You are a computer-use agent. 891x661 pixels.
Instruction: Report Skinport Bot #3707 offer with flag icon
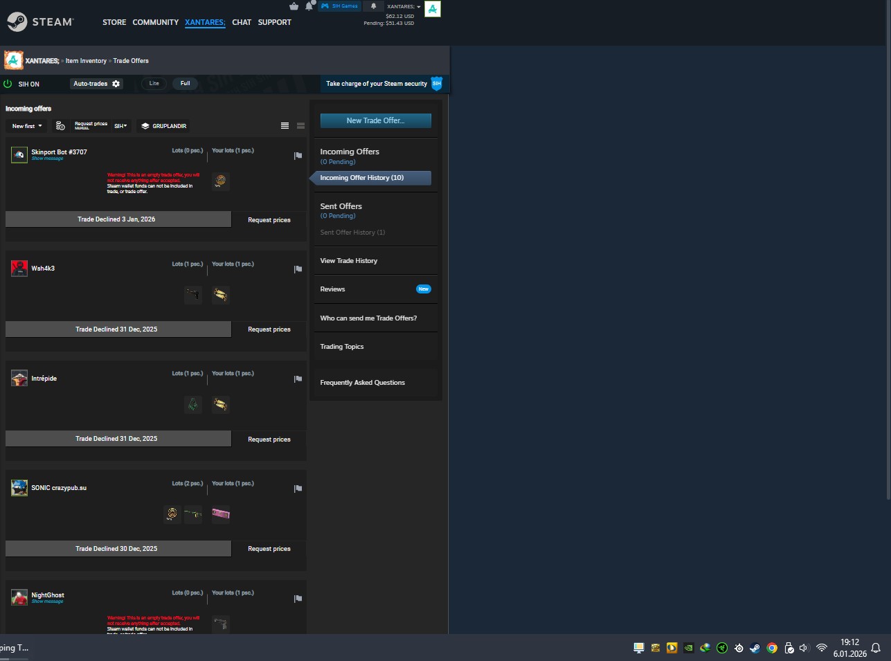coord(298,156)
